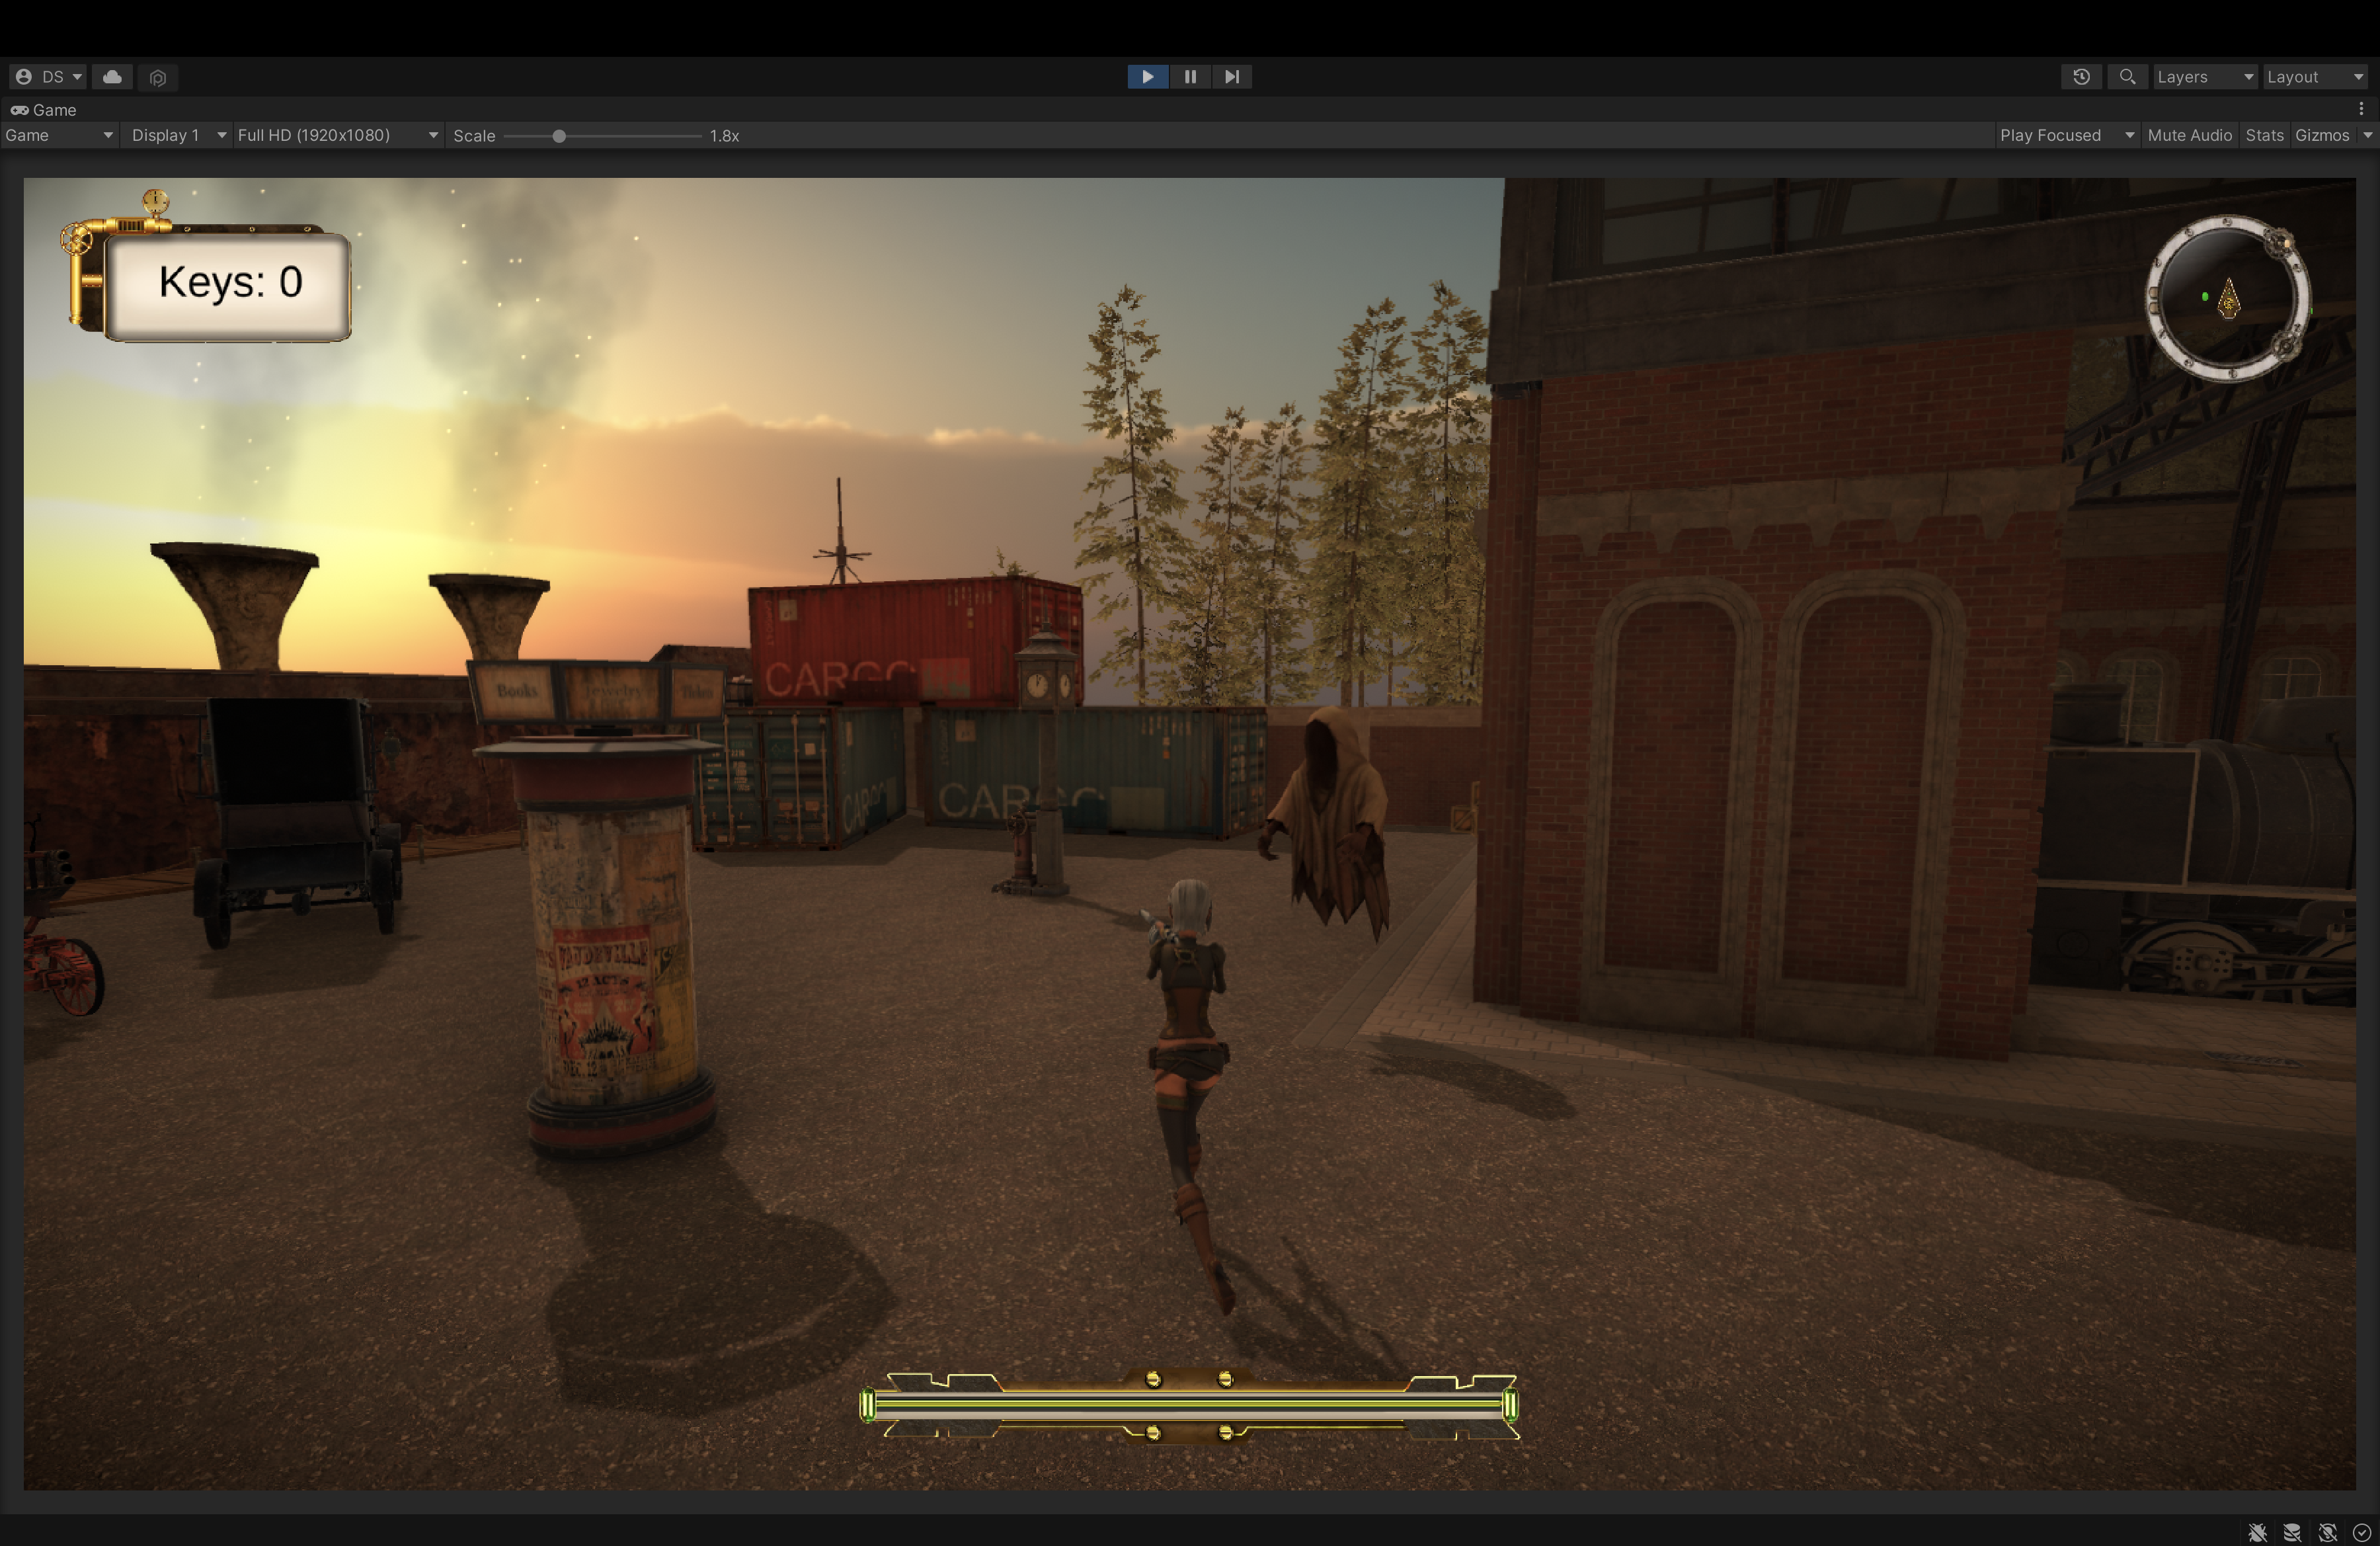The height and width of the screenshot is (1546, 2380).
Task: Open the DS account menu
Action: [x=49, y=77]
